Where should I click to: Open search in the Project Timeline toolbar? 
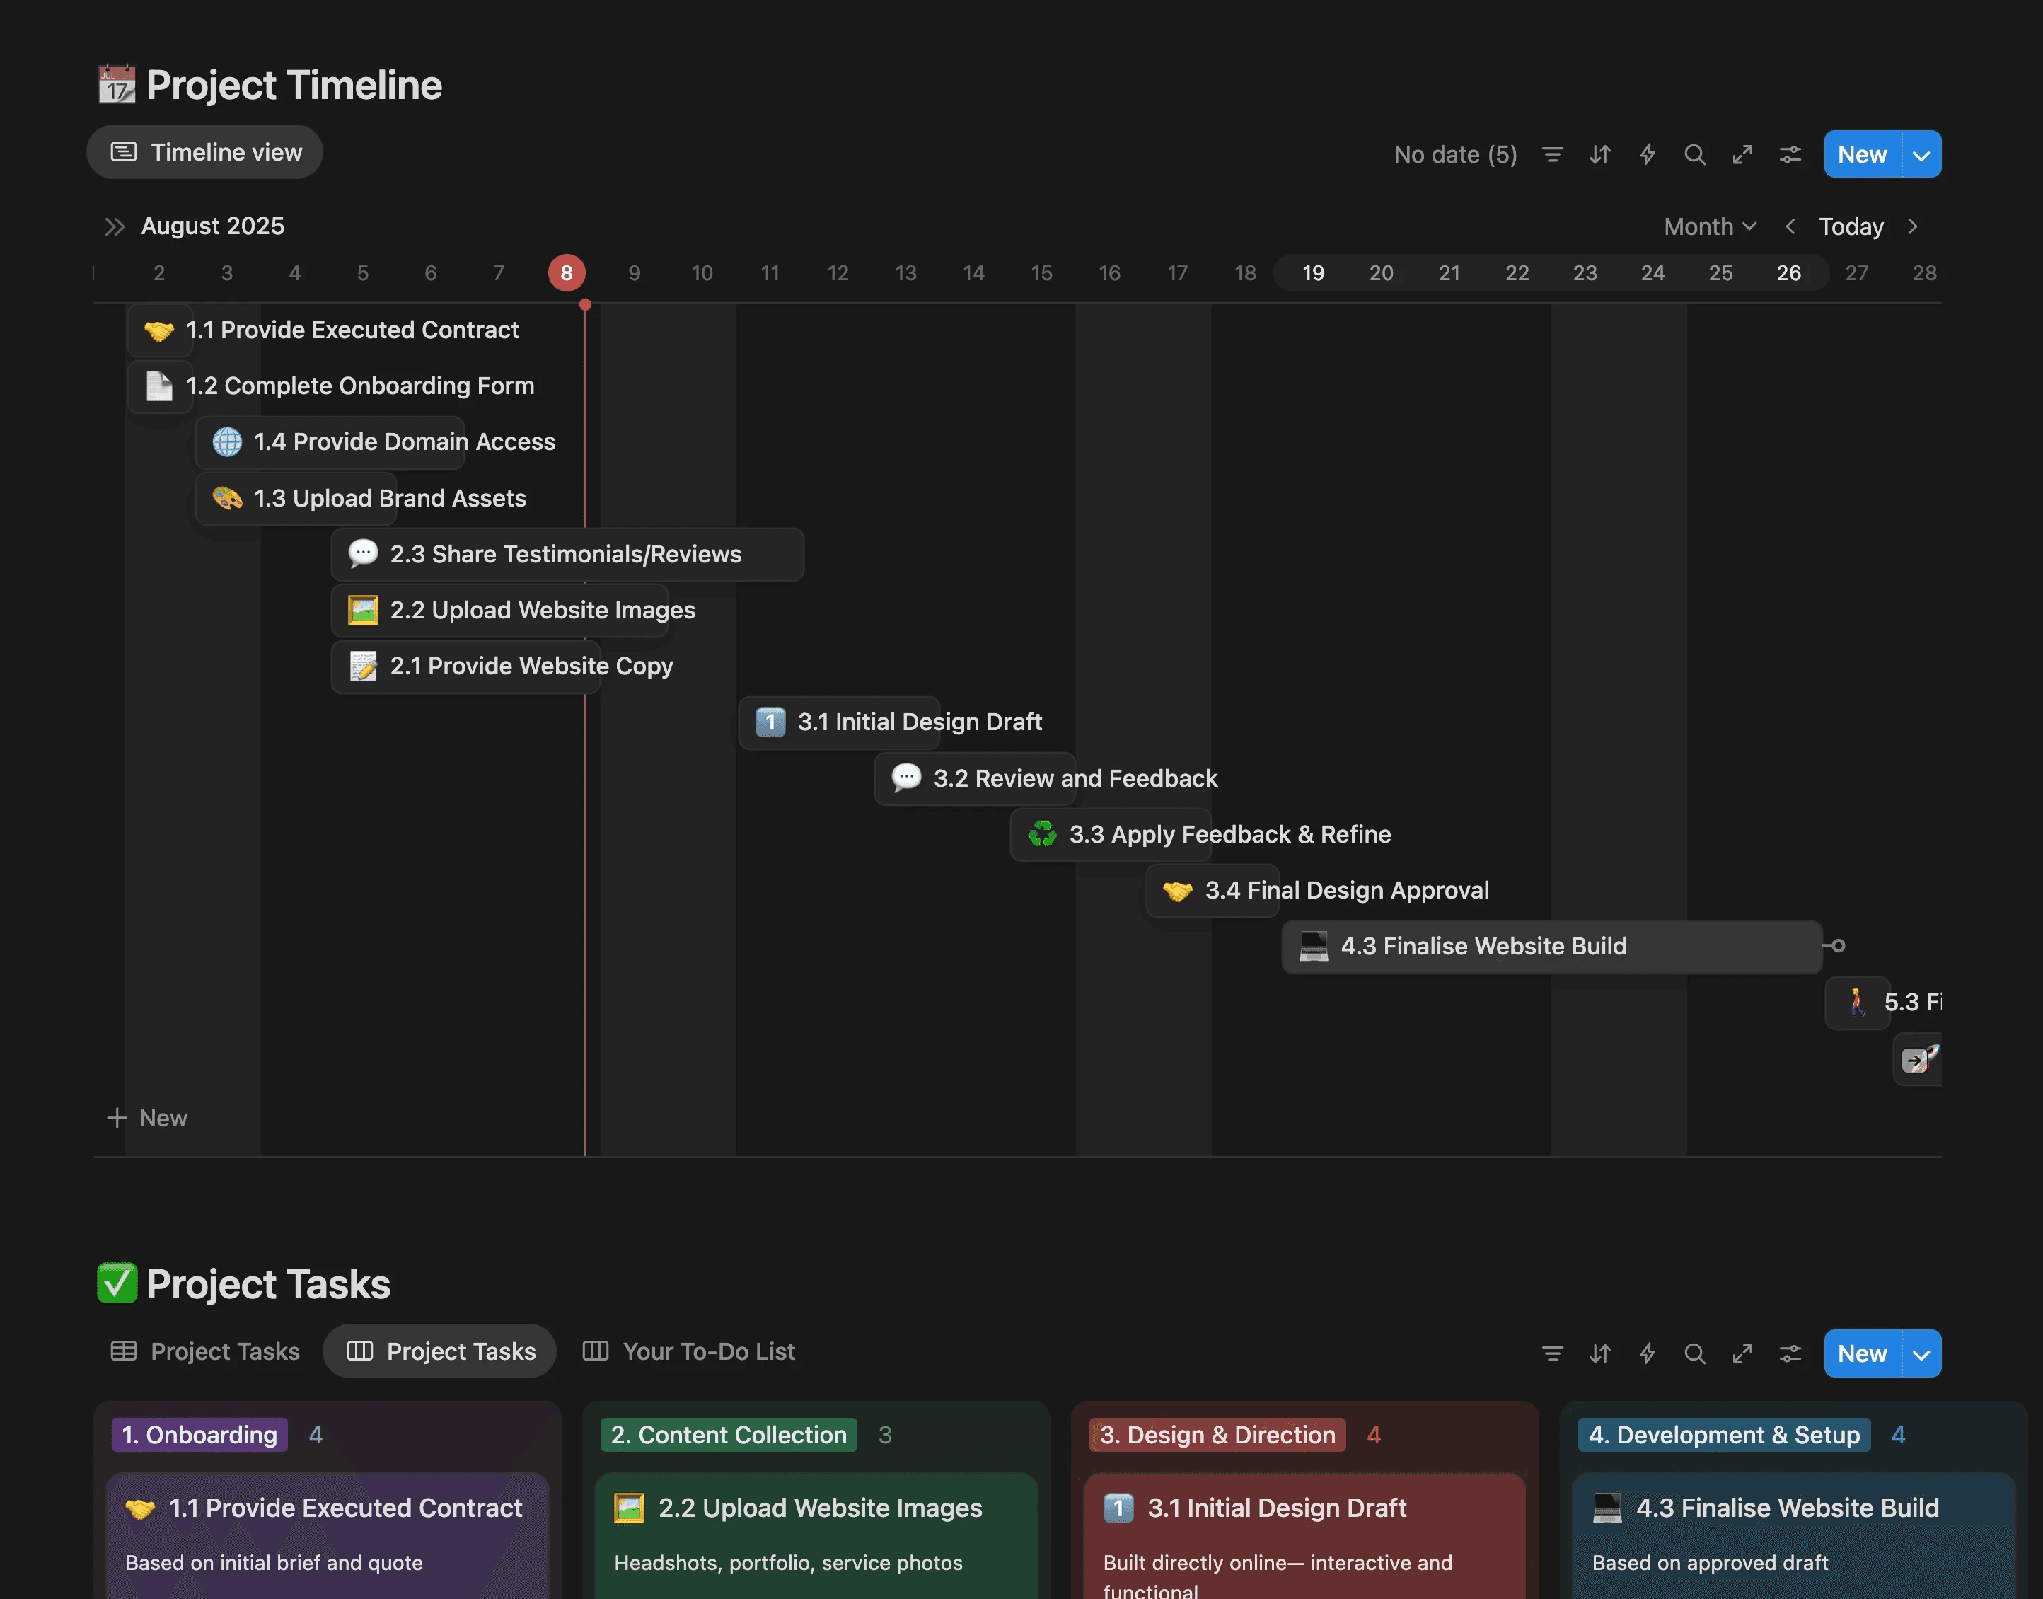coord(1694,154)
